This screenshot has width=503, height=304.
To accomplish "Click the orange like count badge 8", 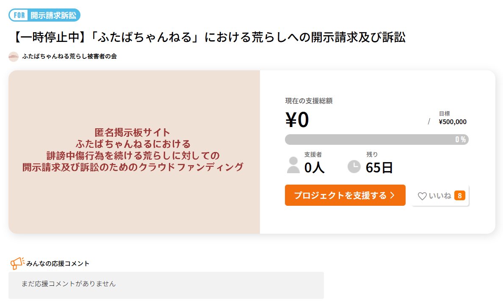I will pyautogui.click(x=460, y=196).
